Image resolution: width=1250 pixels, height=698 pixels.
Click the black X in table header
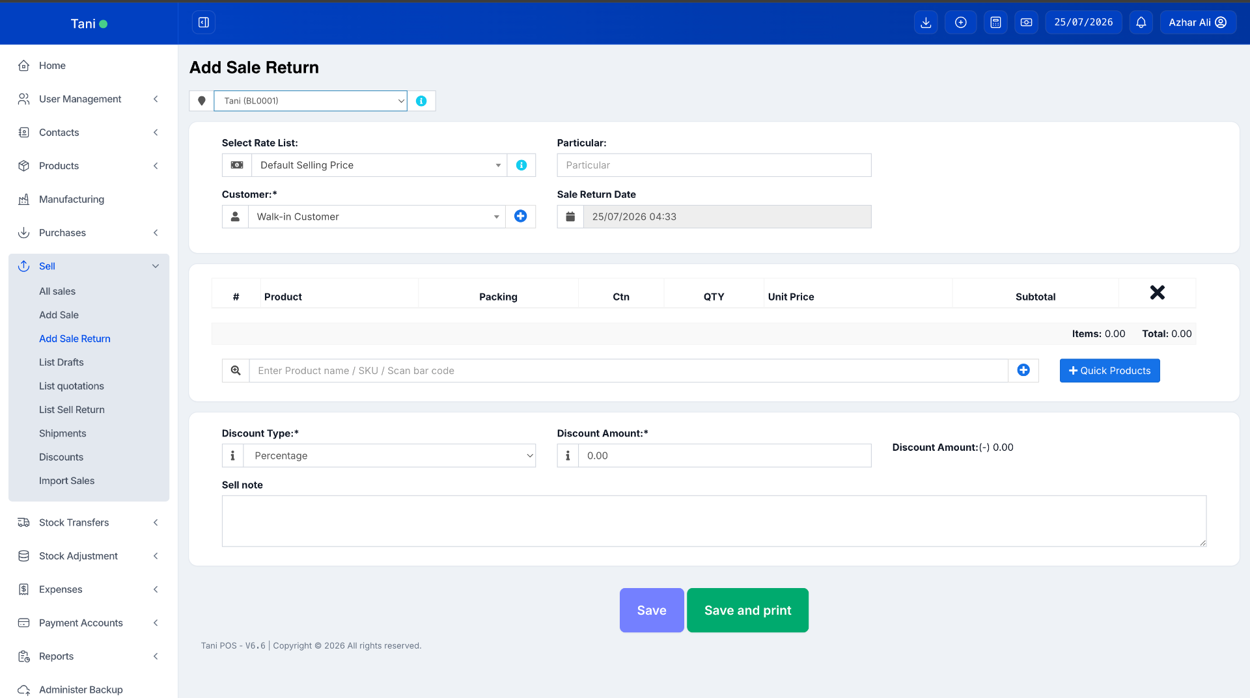[x=1157, y=293]
